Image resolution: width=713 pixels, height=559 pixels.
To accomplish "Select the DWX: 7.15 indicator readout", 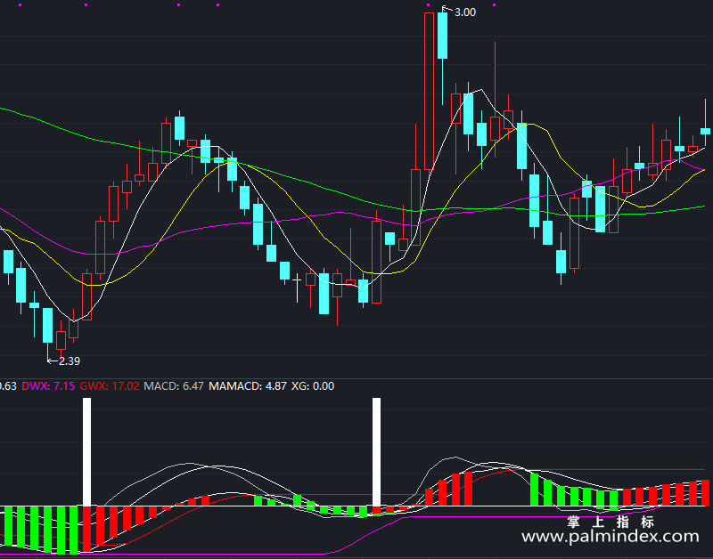I will click(x=48, y=386).
